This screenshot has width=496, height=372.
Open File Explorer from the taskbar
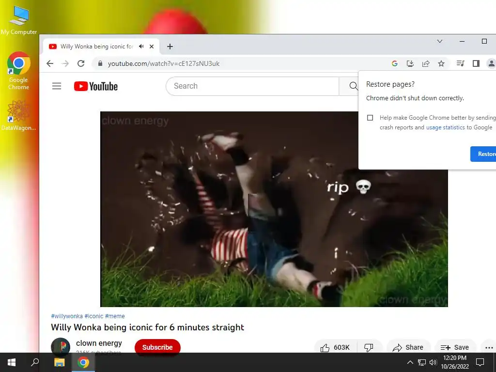pos(59,362)
